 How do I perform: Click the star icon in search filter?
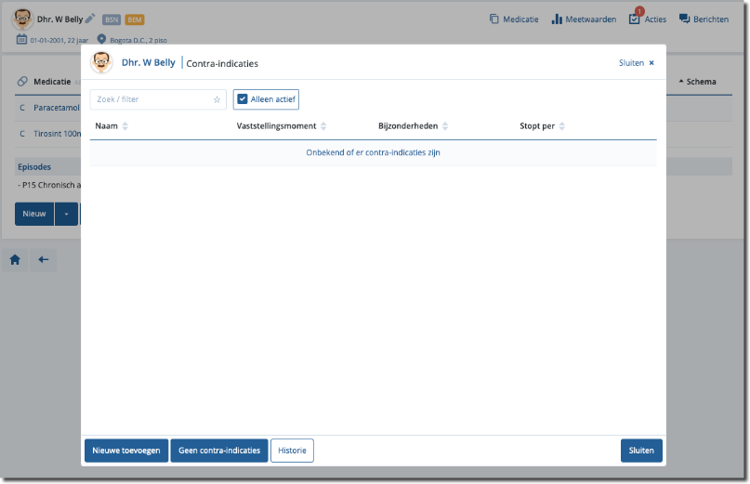(x=217, y=99)
